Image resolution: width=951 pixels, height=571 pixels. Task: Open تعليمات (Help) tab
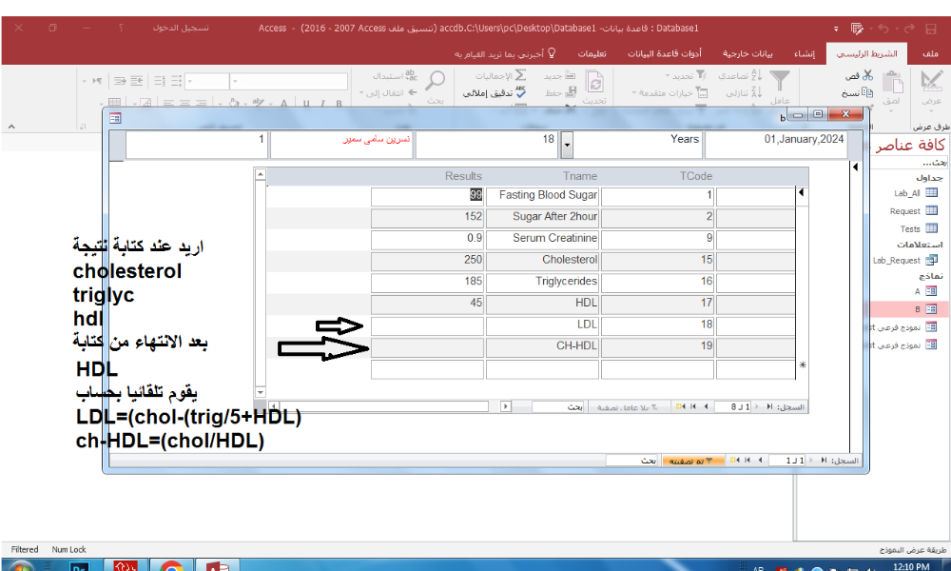pos(592,53)
